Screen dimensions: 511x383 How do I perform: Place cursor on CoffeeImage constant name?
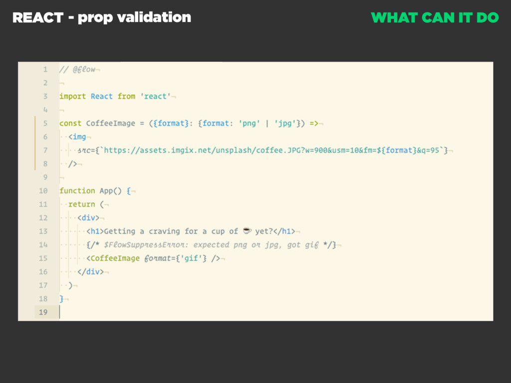[110, 123]
